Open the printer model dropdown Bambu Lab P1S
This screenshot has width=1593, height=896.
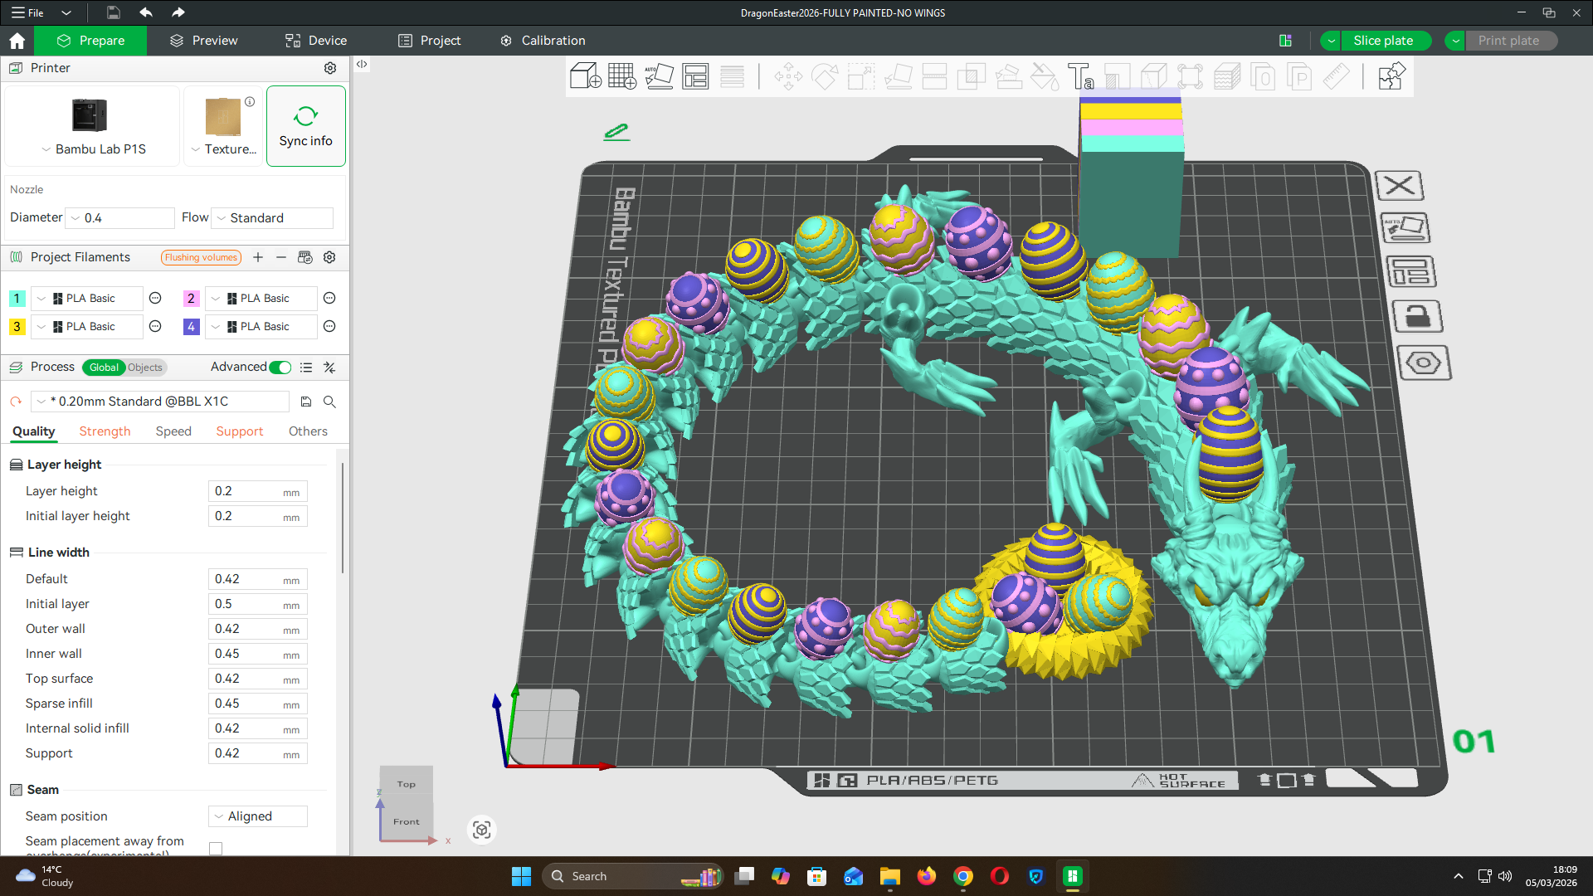tap(93, 149)
